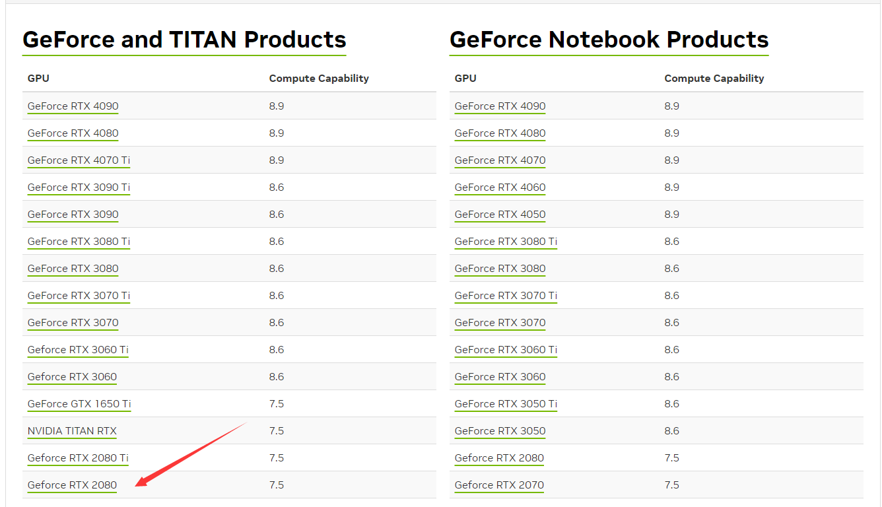Open GeForce RTX 3080 Ti in Notebook Products table
Screen dimensions: 882x507
[x=506, y=242]
